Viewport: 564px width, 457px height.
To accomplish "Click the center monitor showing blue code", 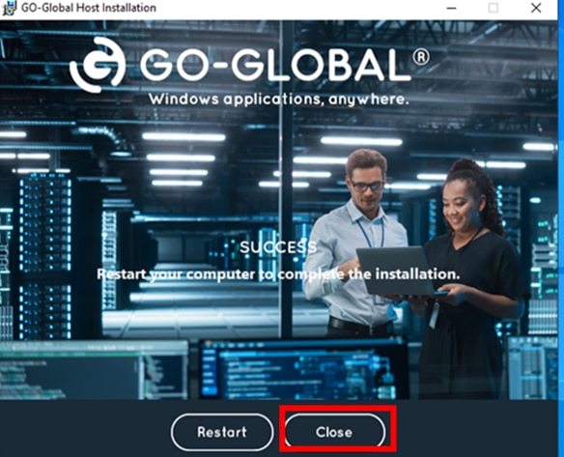I will [x=304, y=369].
